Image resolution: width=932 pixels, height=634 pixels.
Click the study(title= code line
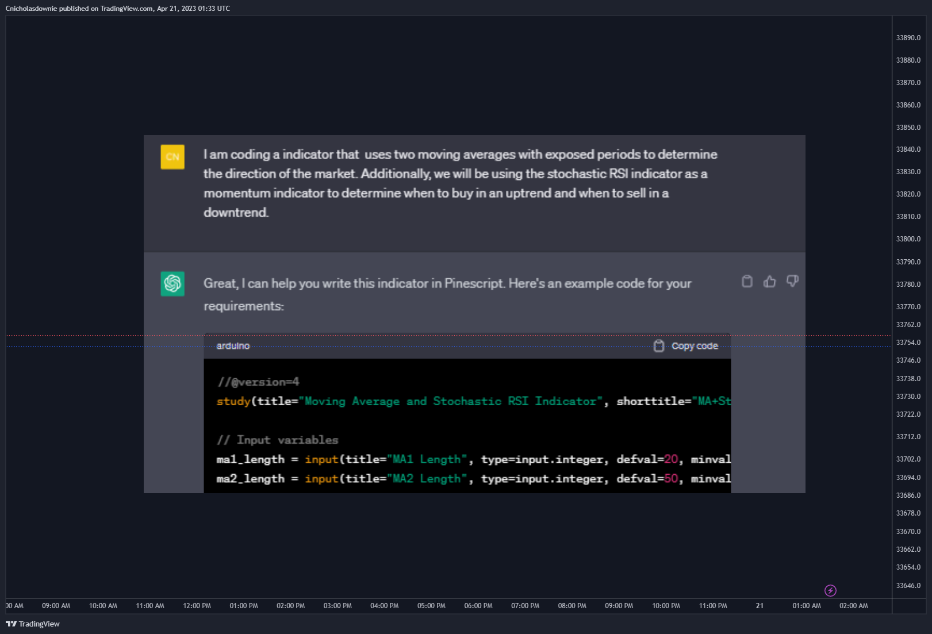point(473,401)
